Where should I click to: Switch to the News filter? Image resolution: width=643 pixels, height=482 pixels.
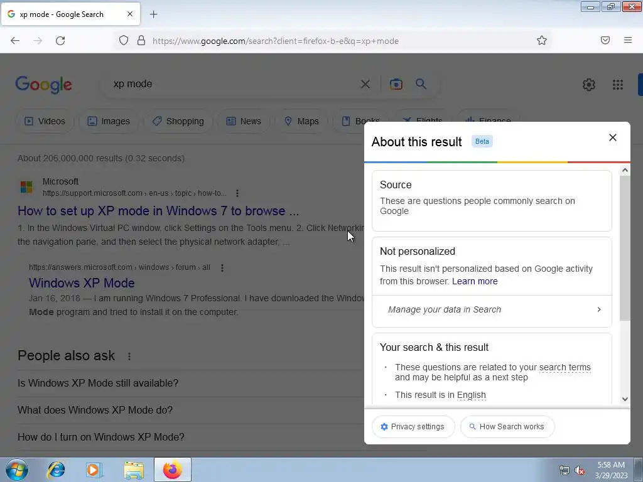pyautogui.click(x=244, y=121)
